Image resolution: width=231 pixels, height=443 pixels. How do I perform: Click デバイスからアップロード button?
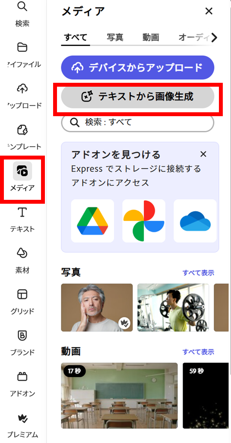point(138,68)
